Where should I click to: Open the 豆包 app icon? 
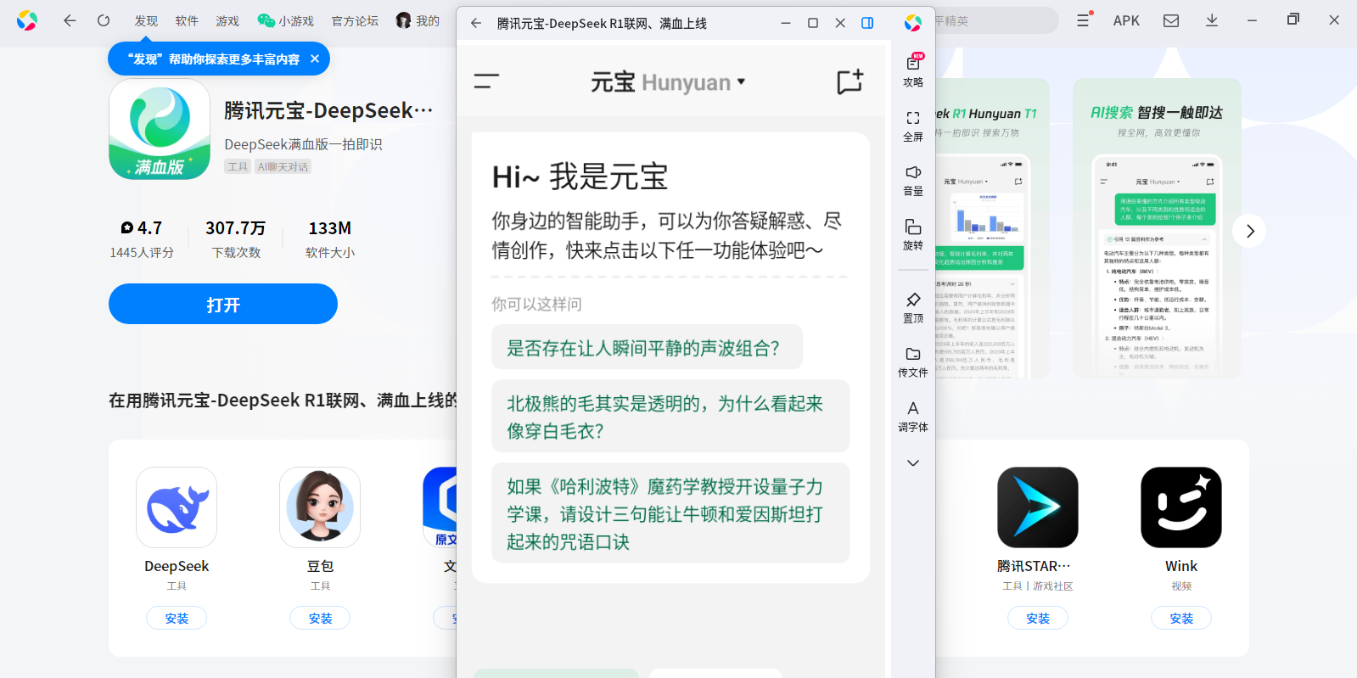320,507
